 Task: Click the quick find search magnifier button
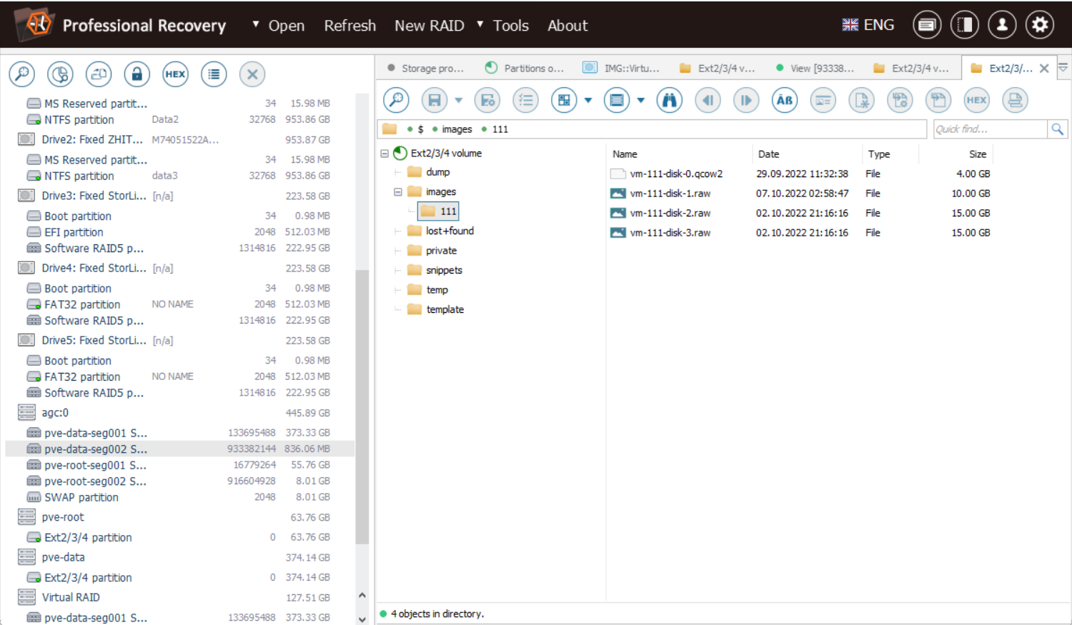[x=1057, y=129]
